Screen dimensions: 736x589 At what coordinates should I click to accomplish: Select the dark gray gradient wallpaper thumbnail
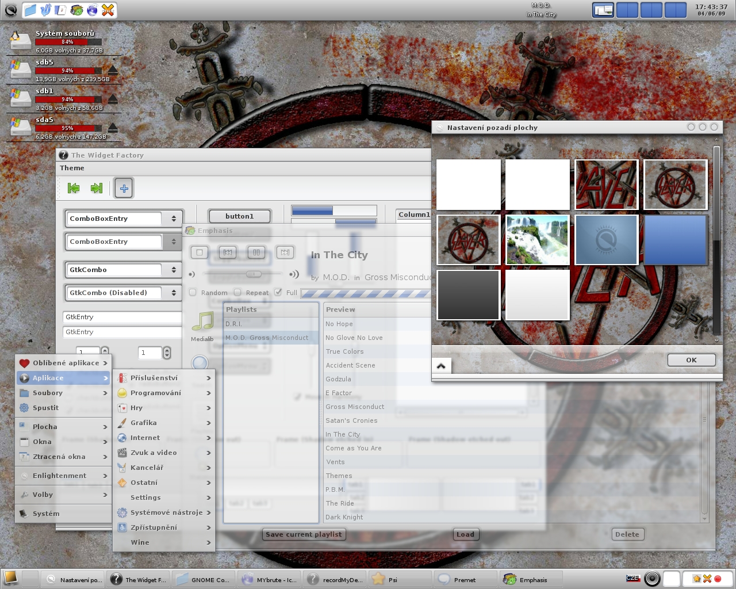pos(468,295)
